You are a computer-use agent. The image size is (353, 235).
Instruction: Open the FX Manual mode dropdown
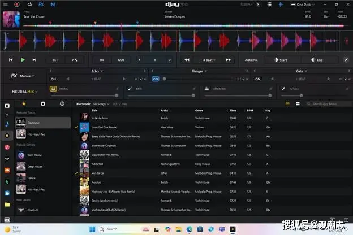click(27, 76)
